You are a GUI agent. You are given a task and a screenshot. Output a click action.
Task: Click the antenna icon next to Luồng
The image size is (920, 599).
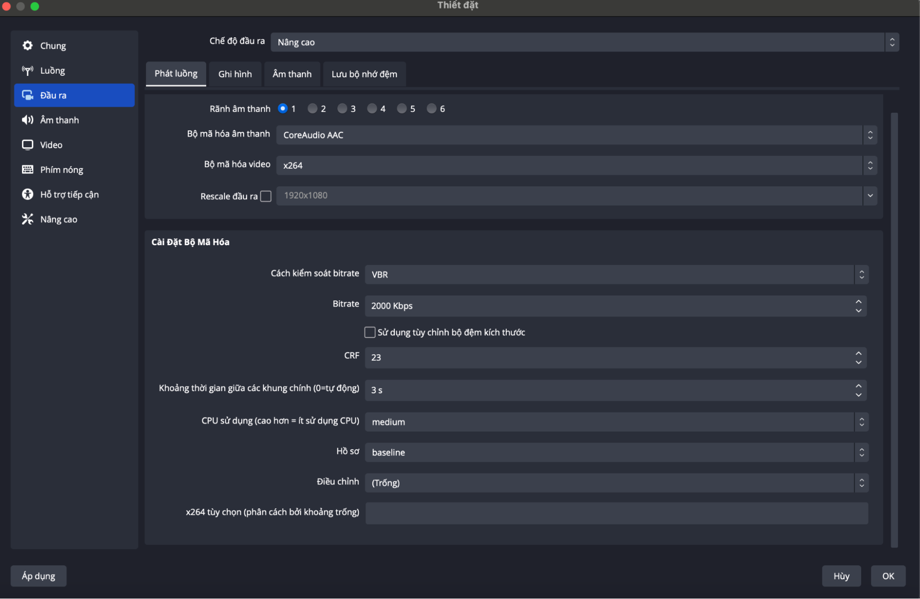click(28, 70)
